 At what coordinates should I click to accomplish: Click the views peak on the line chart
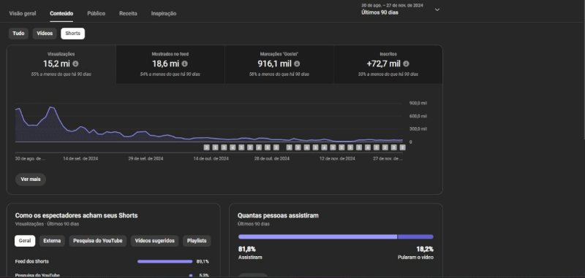pyautogui.click(x=51, y=107)
